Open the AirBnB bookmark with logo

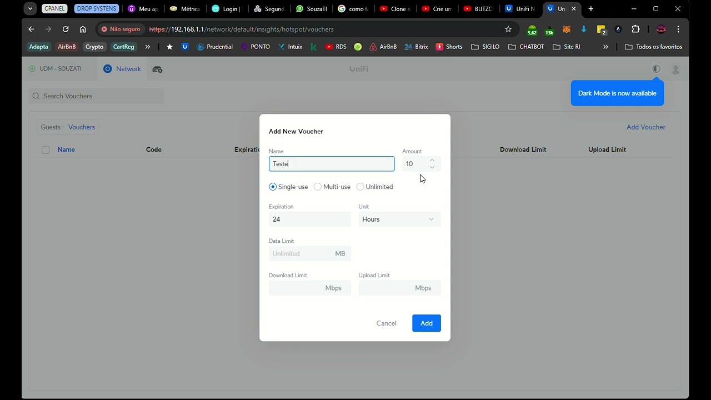click(383, 47)
